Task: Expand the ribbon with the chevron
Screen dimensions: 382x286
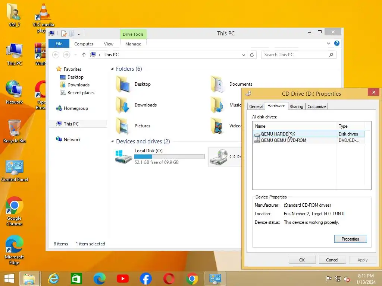Action: (328, 43)
